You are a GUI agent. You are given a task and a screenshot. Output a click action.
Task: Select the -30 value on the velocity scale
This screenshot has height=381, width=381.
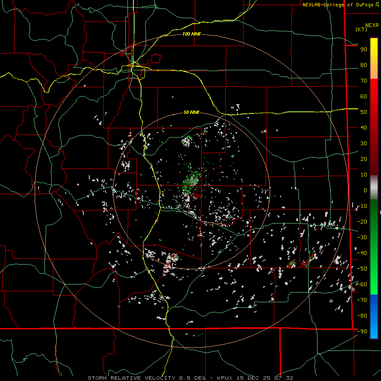(362, 237)
